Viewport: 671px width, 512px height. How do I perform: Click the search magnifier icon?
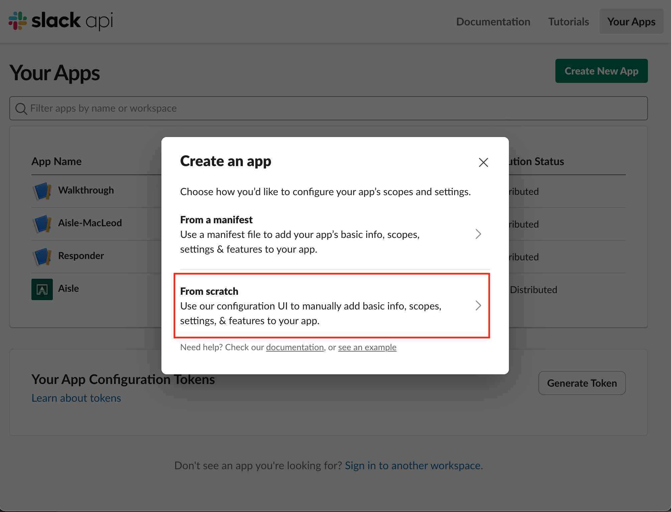pos(21,109)
